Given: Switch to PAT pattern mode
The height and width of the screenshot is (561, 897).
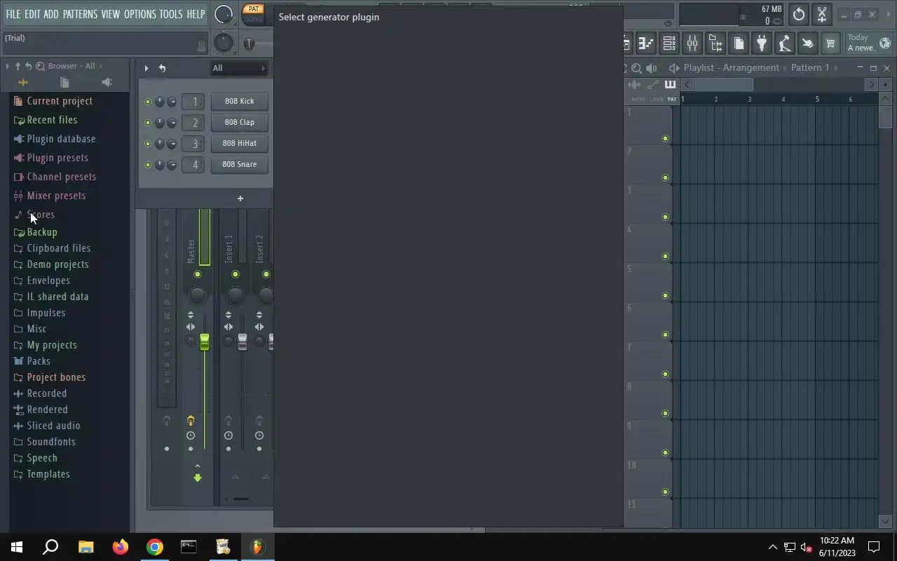Looking at the screenshot, I should coord(253,9).
